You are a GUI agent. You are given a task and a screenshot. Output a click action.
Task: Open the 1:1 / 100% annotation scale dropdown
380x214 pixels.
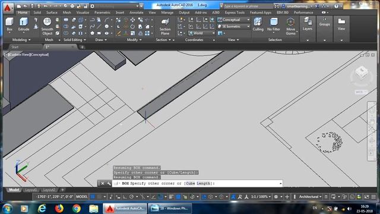tap(261, 197)
